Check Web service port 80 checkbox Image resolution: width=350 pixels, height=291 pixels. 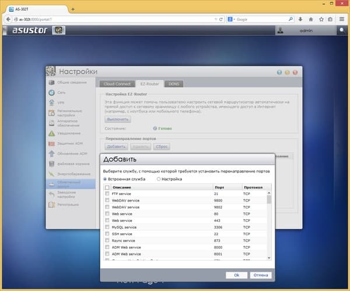[107, 214]
